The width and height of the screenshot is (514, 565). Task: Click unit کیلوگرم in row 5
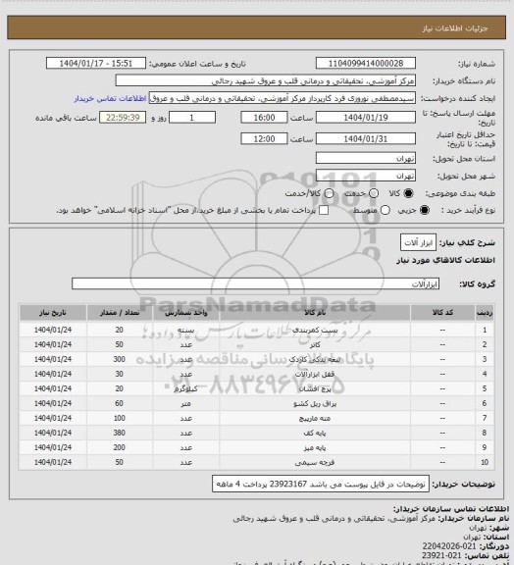[x=186, y=388]
